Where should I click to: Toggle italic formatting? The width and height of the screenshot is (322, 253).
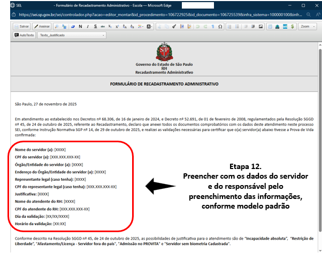[87, 26]
